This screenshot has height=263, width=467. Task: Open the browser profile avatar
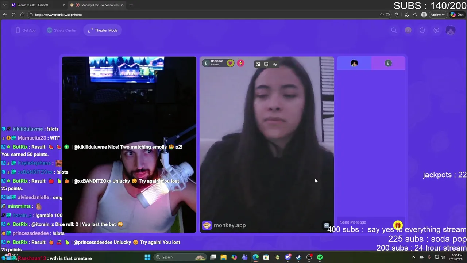pos(424,15)
